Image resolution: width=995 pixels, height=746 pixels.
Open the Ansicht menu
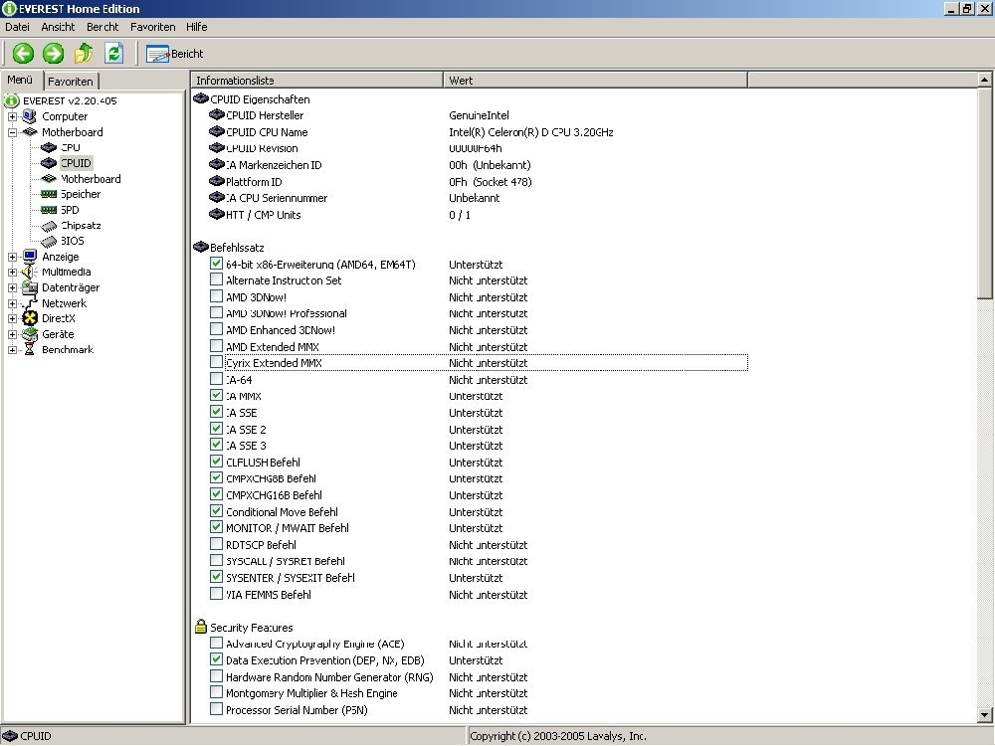(x=58, y=27)
